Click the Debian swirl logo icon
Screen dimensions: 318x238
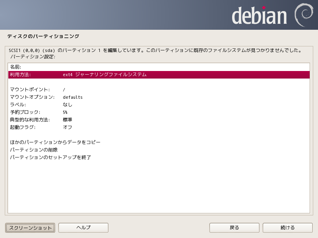point(304,15)
